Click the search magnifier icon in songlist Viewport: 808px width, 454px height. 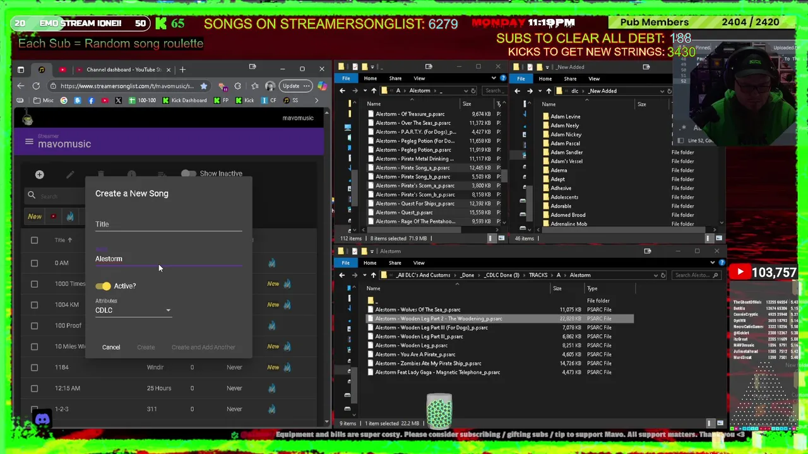point(32,195)
